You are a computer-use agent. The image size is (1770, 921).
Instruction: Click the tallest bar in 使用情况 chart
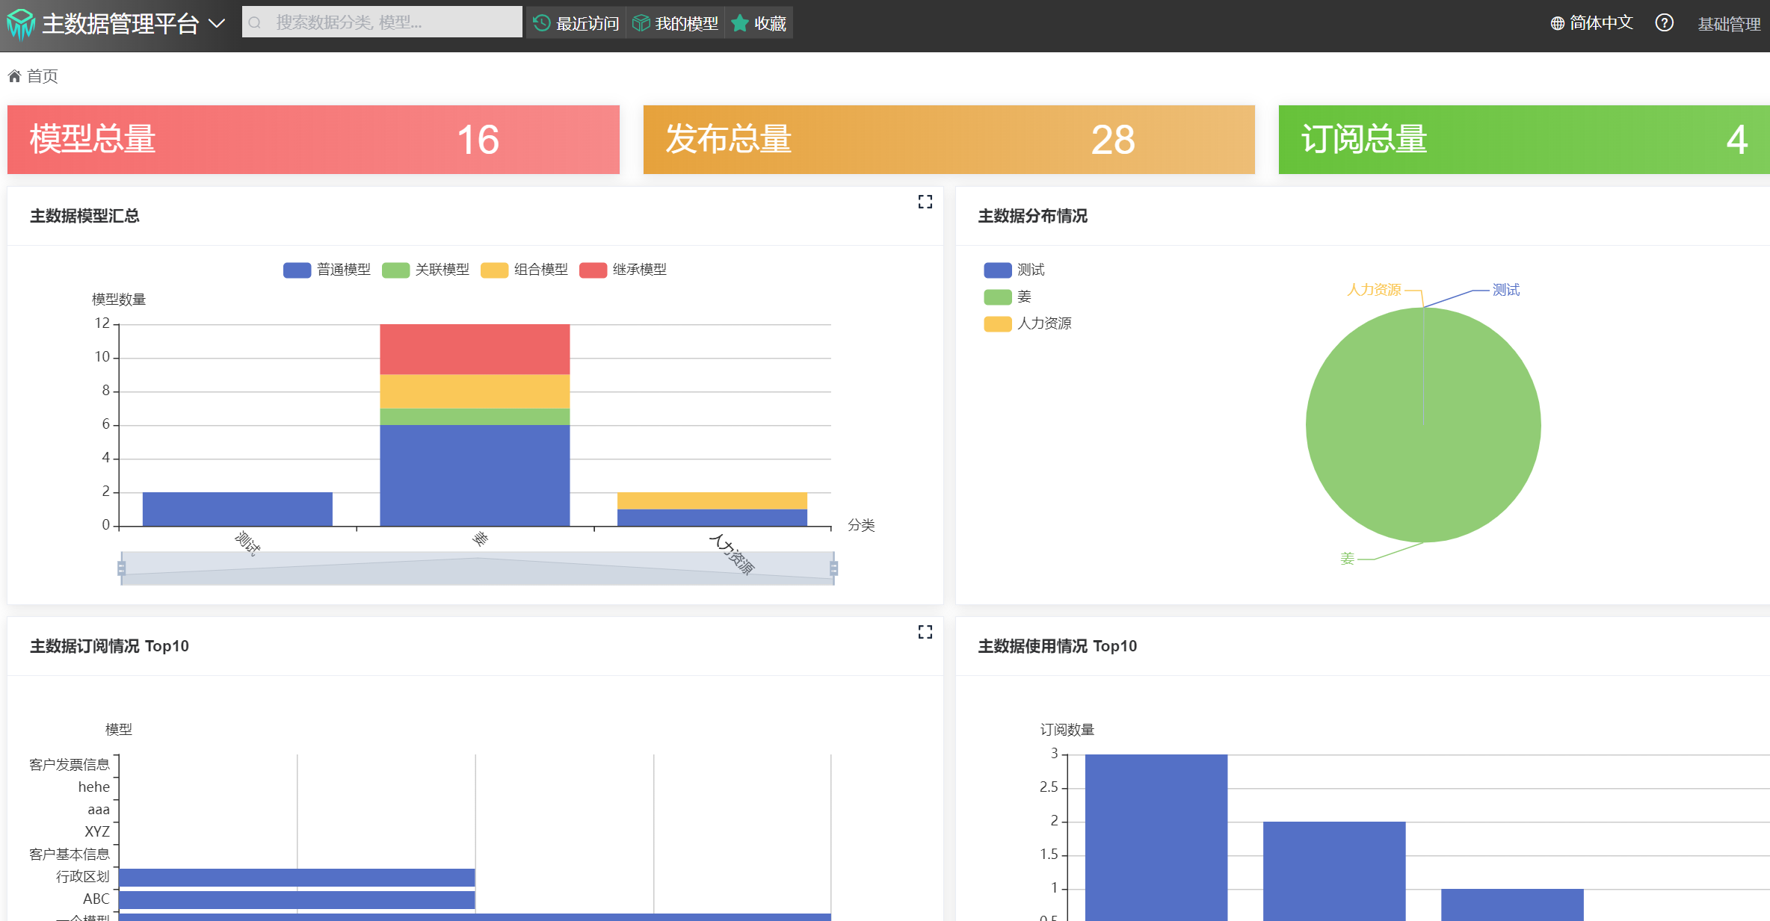[x=1156, y=837]
